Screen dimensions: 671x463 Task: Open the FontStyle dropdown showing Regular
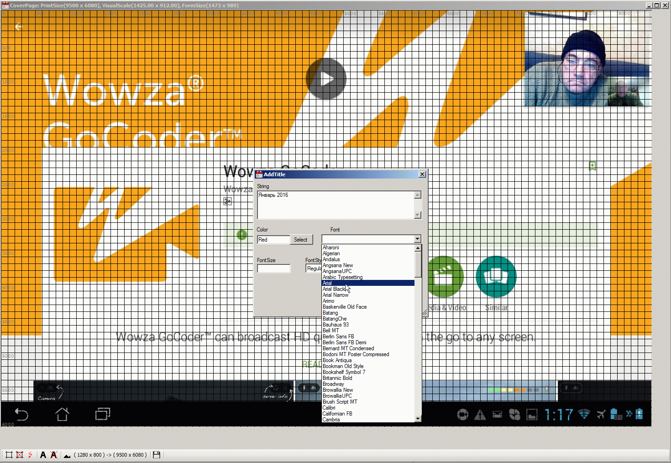coord(314,268)
